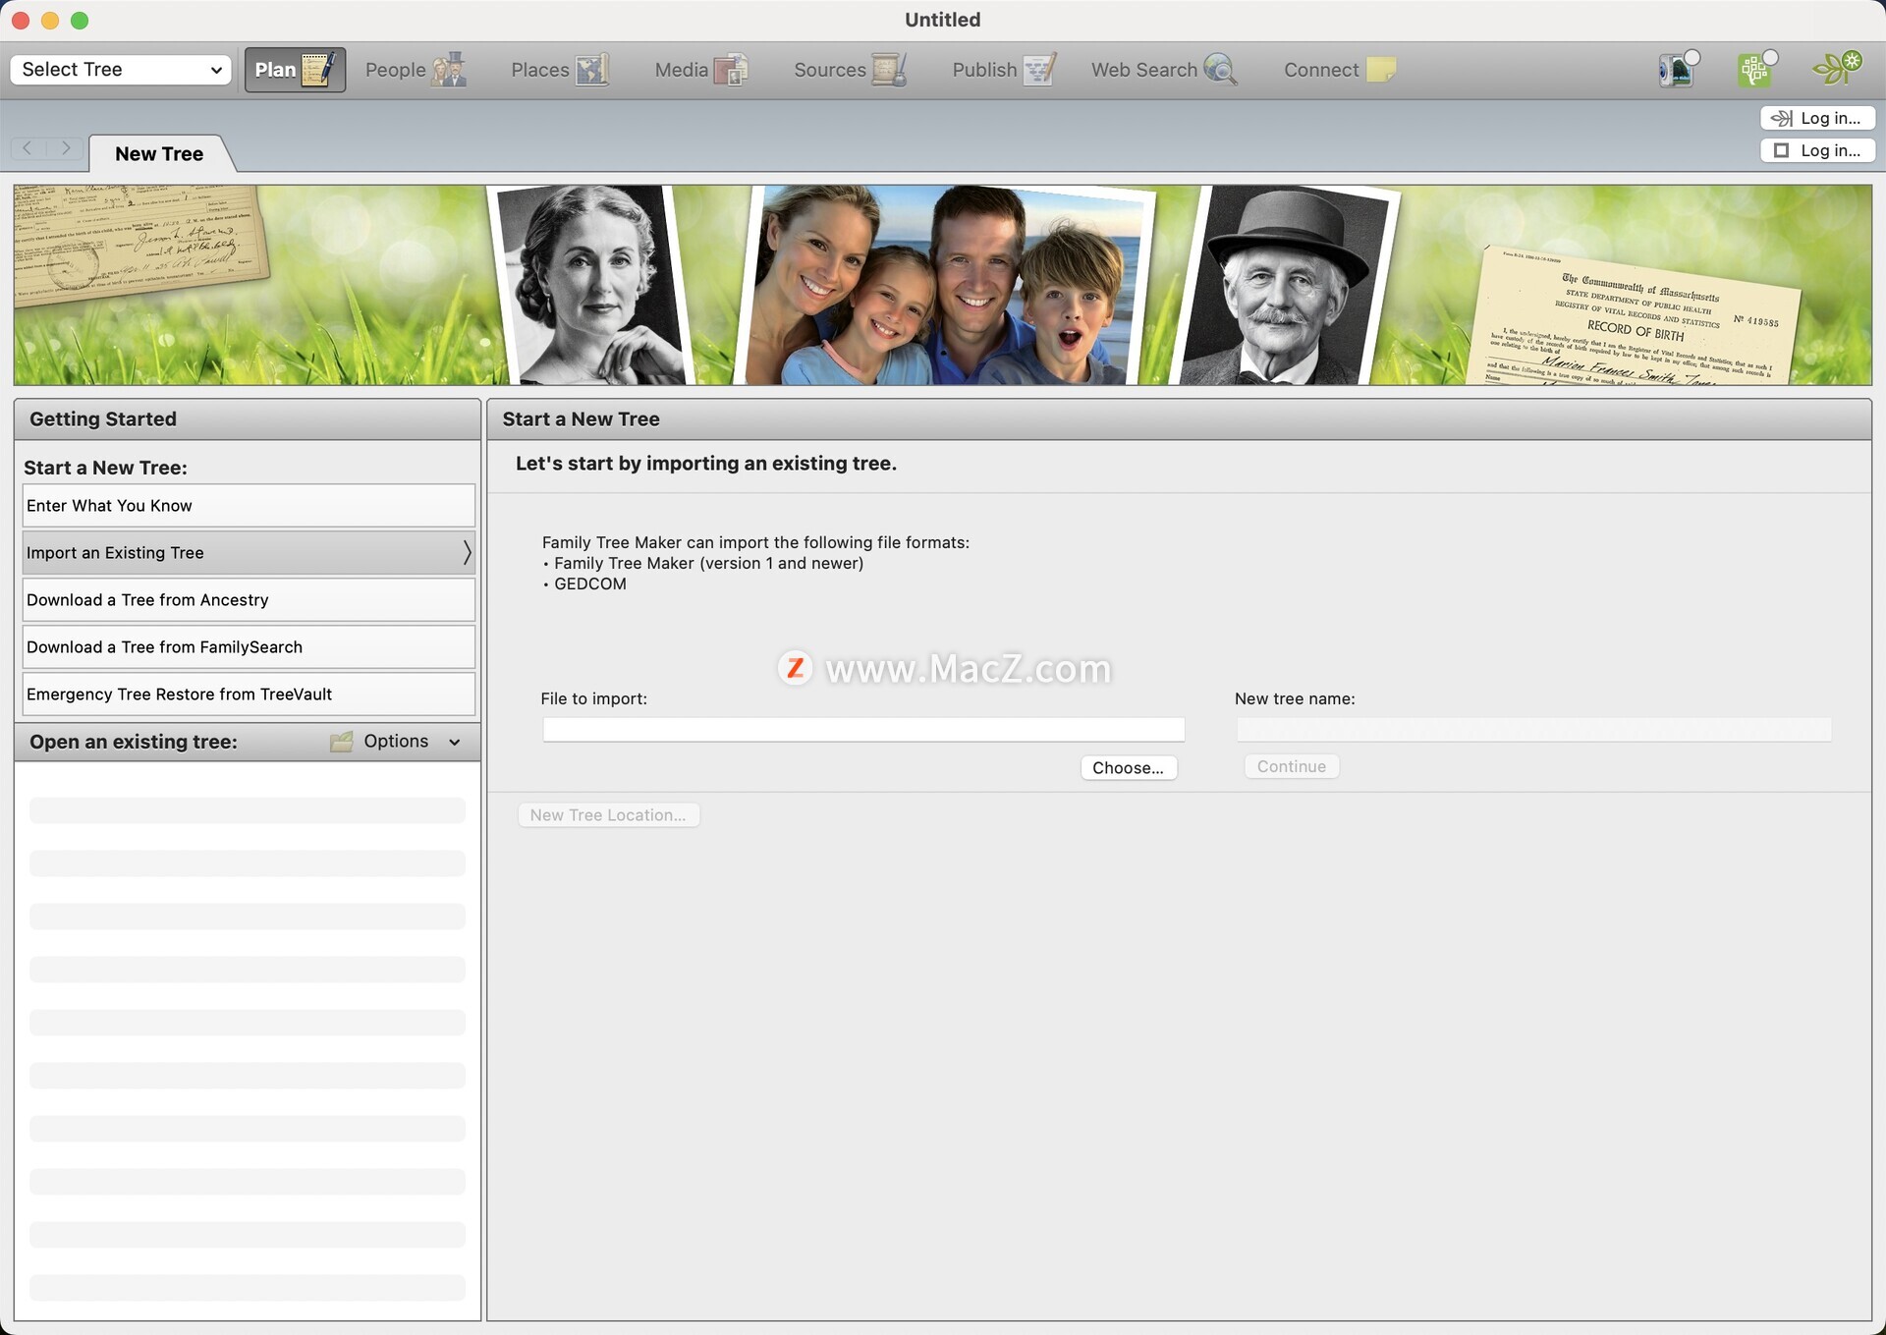
Task: Click the Start a New Tree panel header
Action: [1179, 419]
